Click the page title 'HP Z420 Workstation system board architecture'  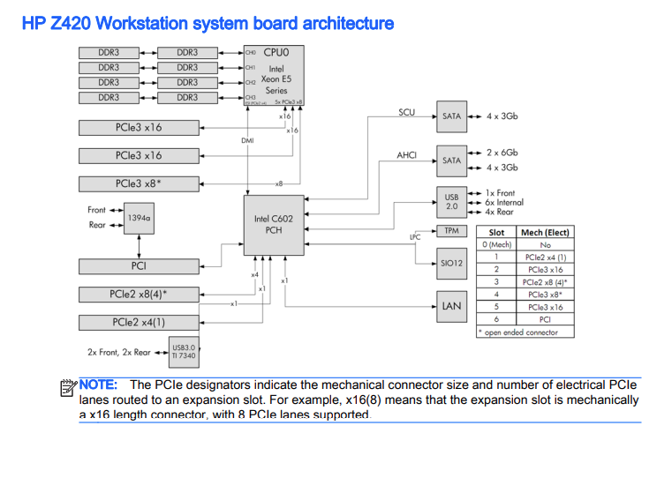(x=208, y=24)
